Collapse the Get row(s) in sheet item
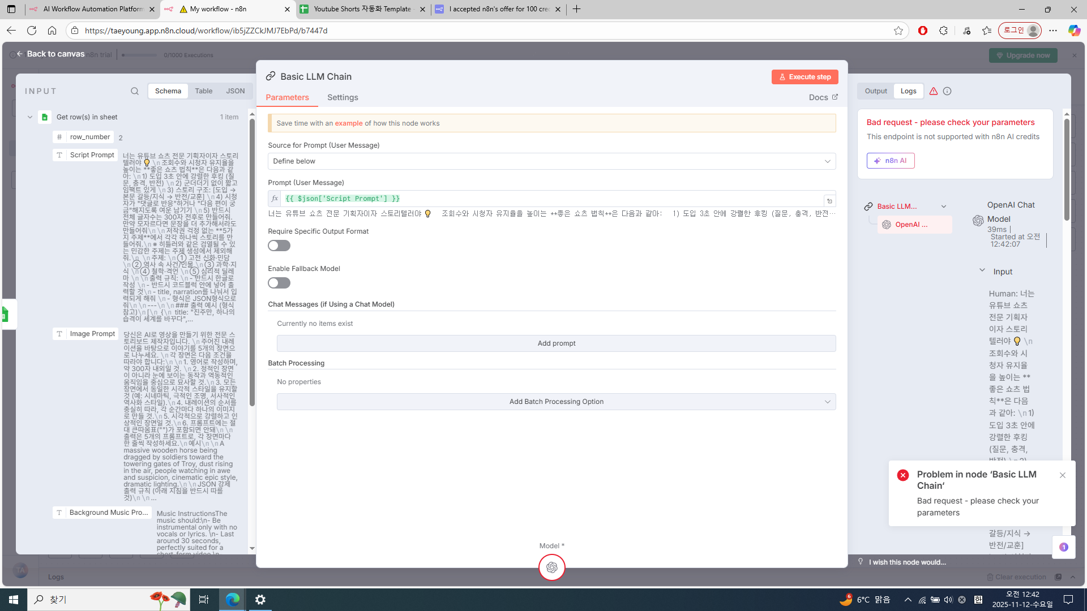 pyautogui.click(x=30, y=117)
